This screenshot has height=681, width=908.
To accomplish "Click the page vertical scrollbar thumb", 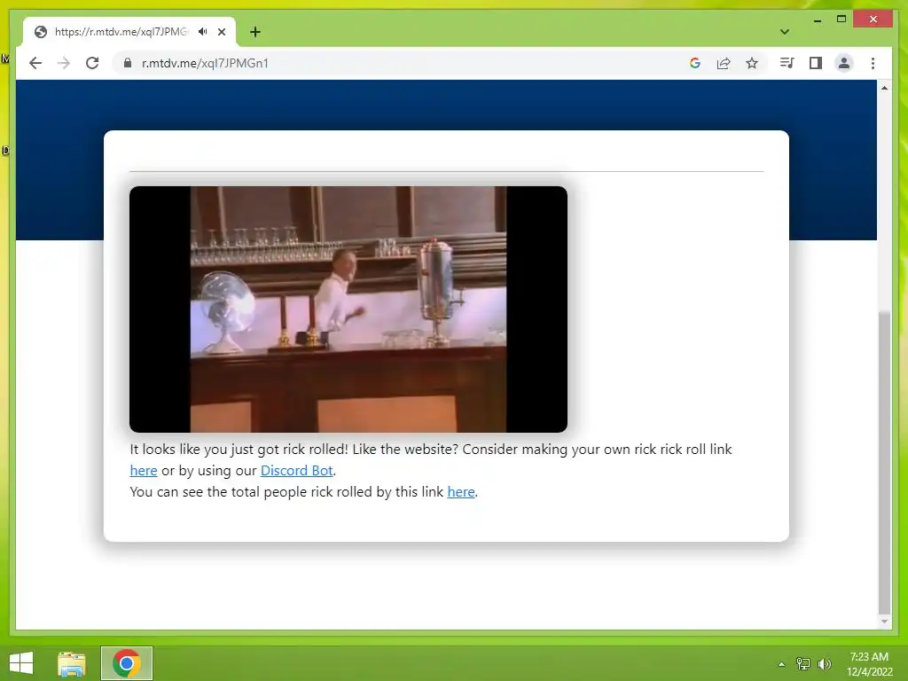I will [884, 462].
